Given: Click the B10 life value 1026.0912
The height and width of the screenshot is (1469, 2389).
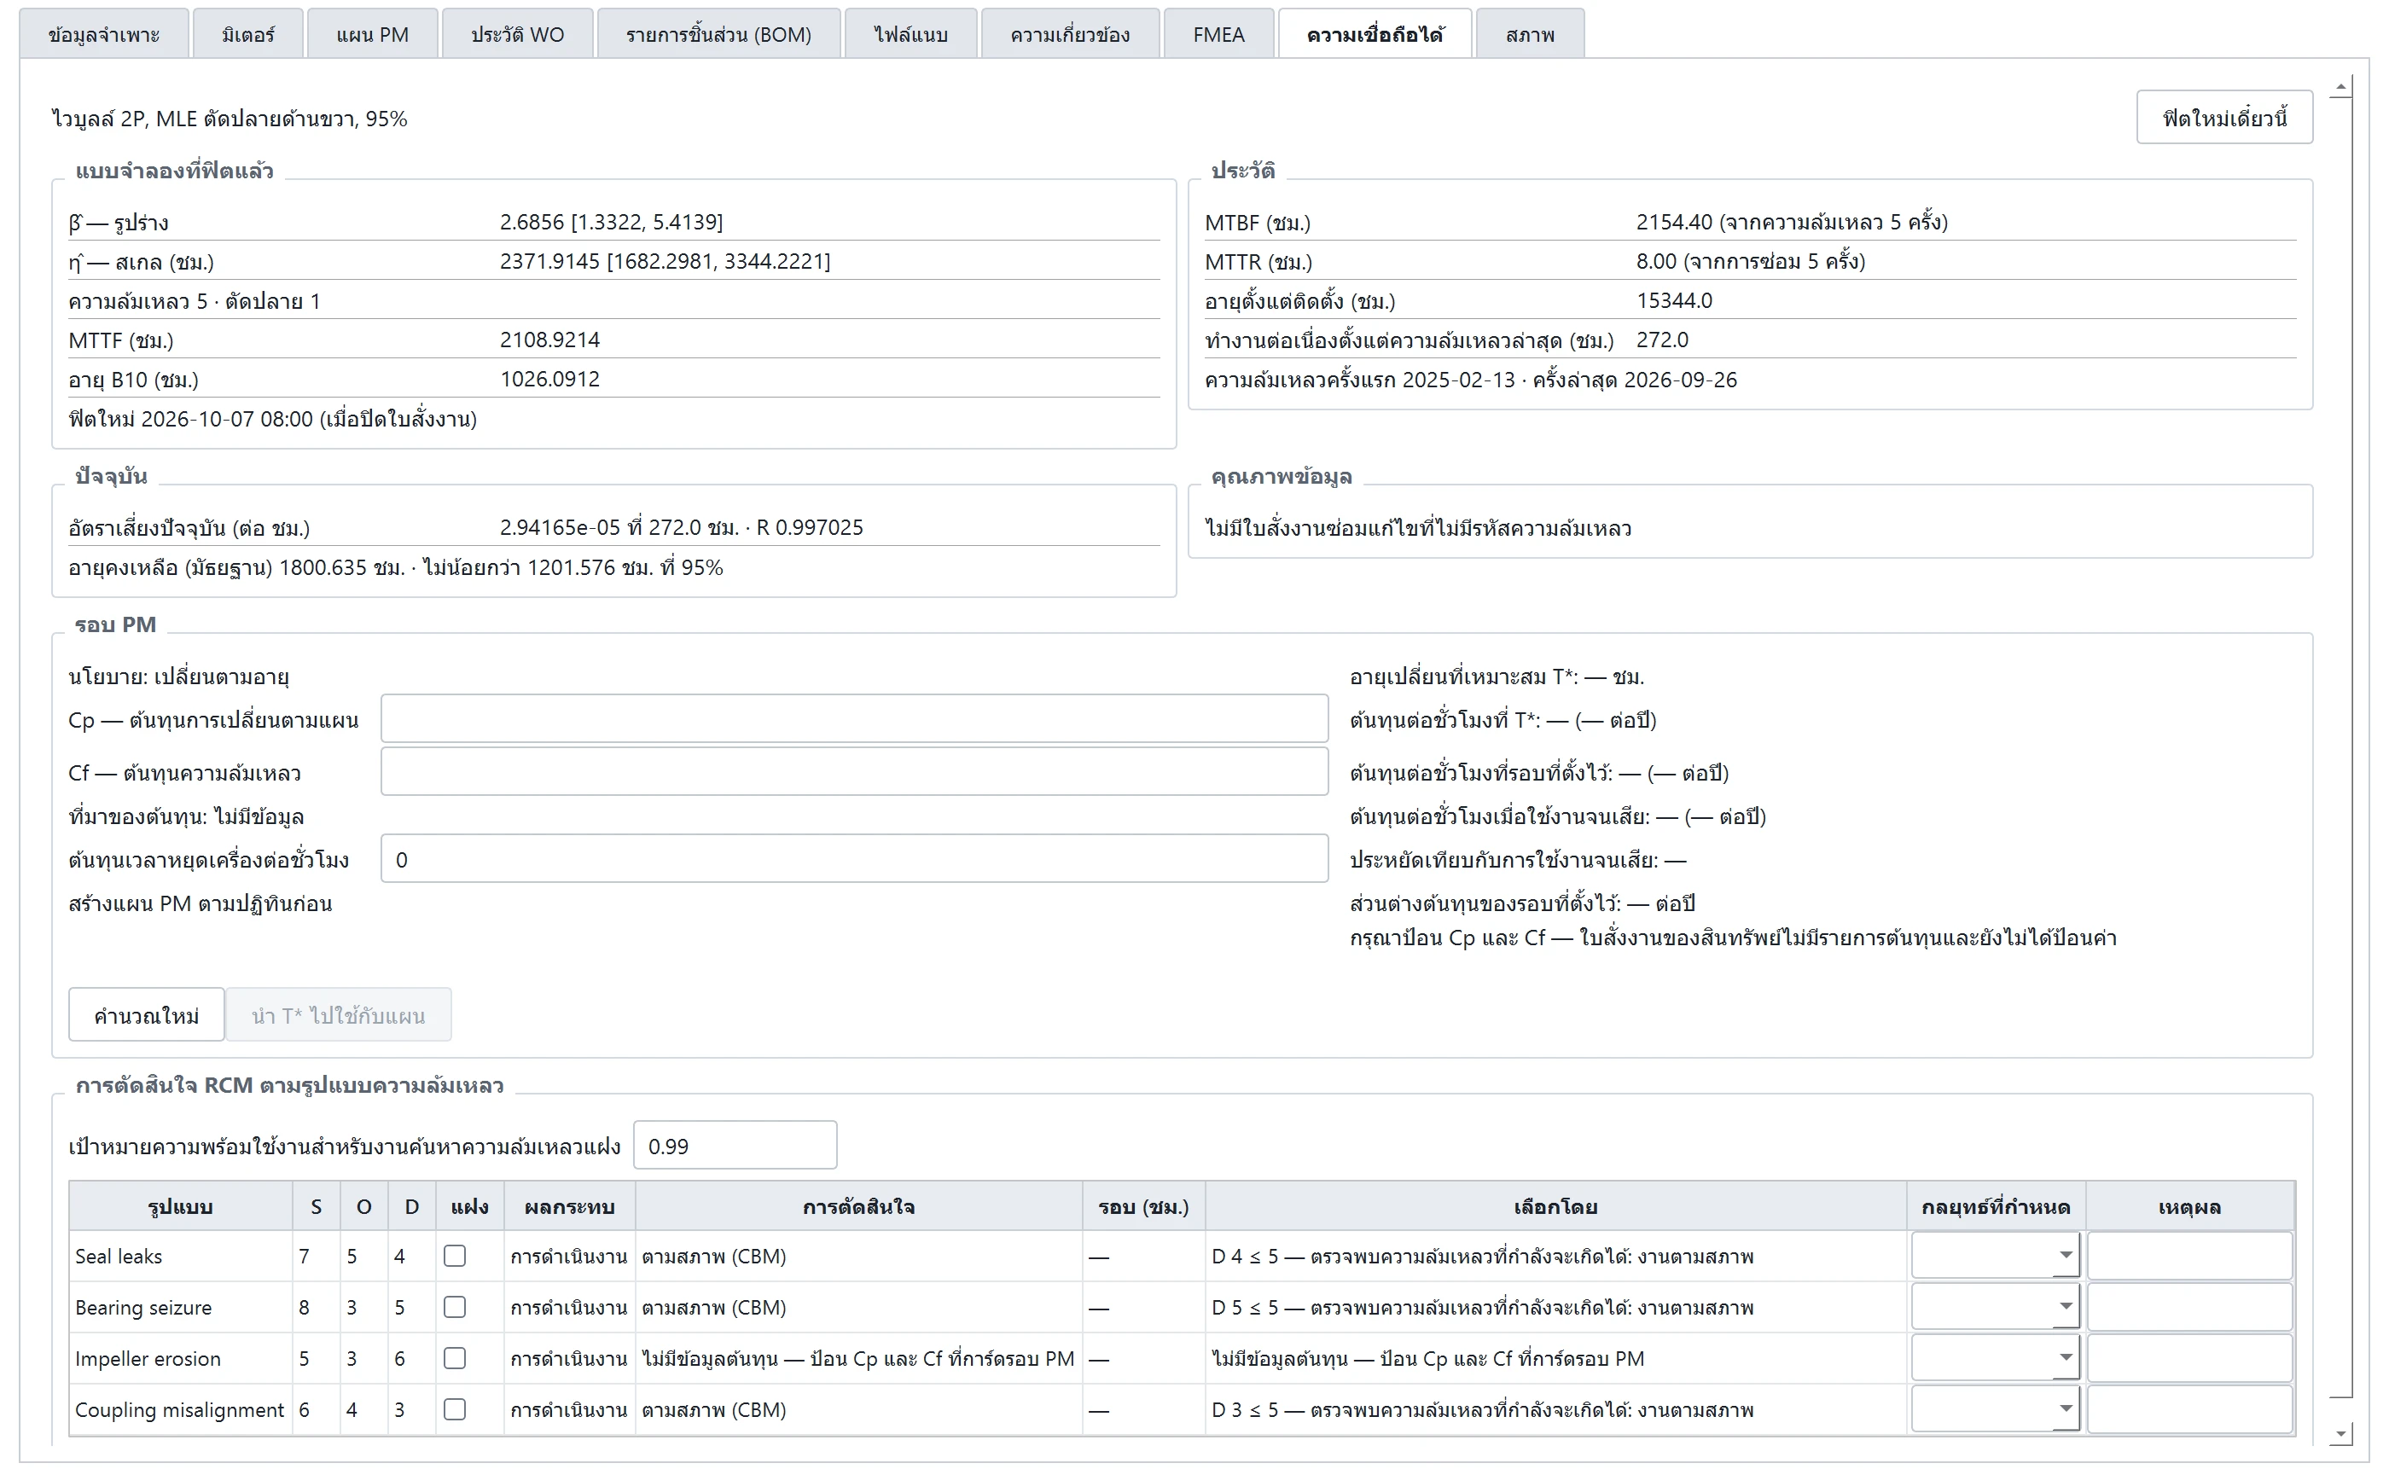Looking at the screenshot, I should pyautogui.click(x=549, y=379).
